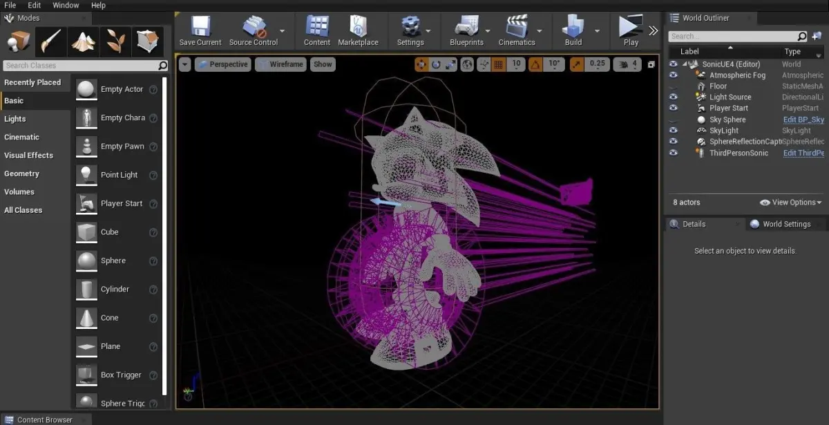Open the Edit menu
Viewport: 829px width, 425px height.
(35, 5)
